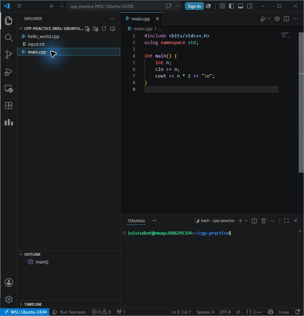Open the bar chart activity bar icon

[8, 122]
